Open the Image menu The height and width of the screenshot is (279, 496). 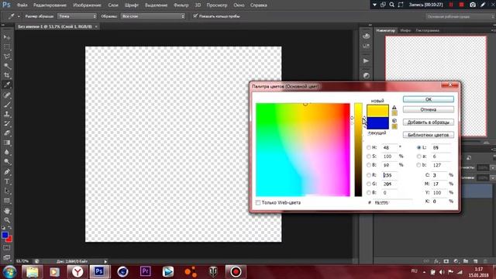pos(87,5)
